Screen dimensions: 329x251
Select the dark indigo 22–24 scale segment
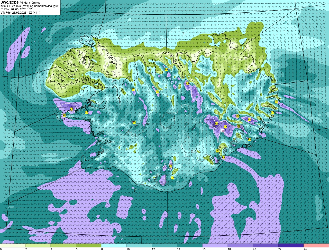291,245
